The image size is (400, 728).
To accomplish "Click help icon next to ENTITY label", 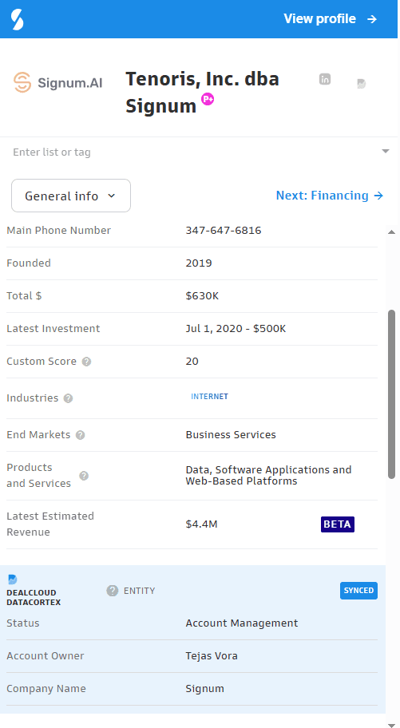I will (x=112, y=591).
